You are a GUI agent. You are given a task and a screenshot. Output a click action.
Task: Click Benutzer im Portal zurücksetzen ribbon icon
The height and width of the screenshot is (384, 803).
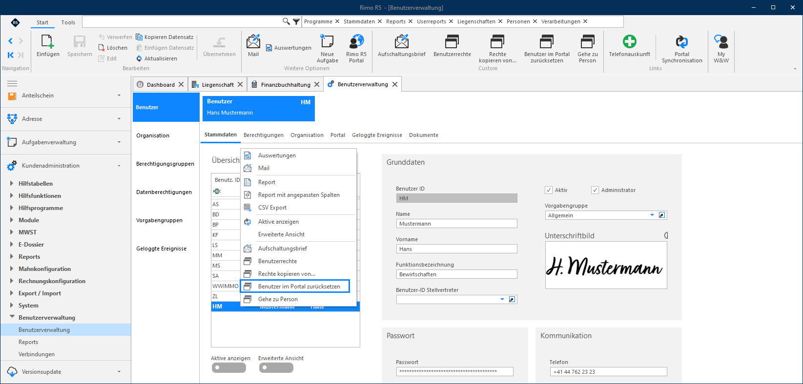[x=547, y=42]
